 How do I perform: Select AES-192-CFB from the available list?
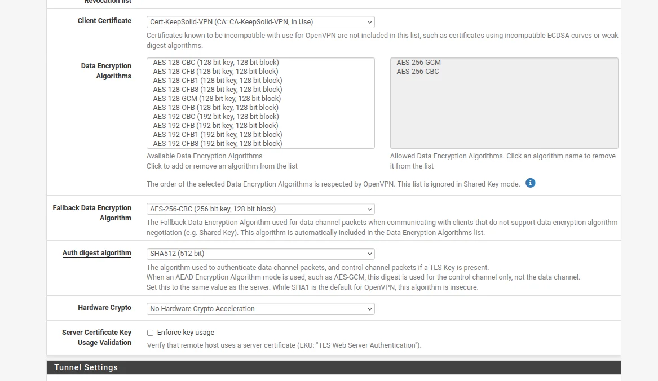pyautogui.click(x=215, y=126)
